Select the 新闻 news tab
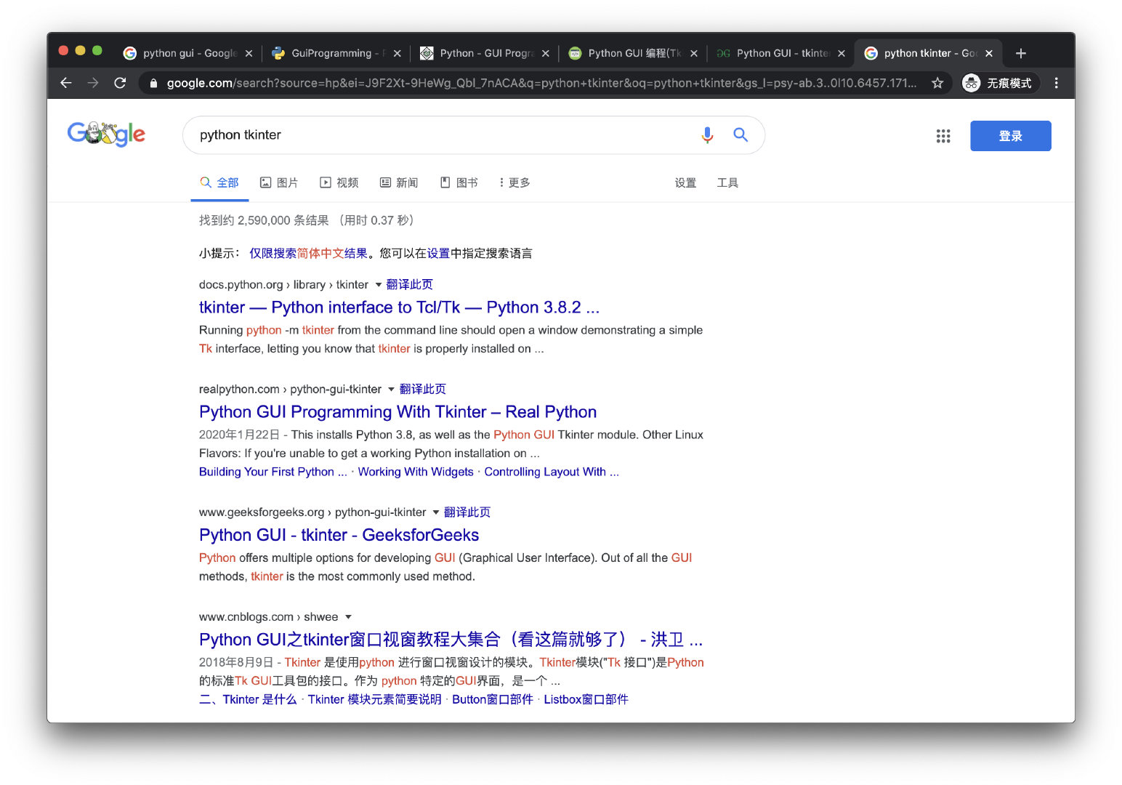 point(399,182)
